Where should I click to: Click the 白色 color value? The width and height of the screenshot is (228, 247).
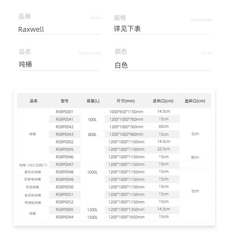pyautogui.click(x=121, y=65)
